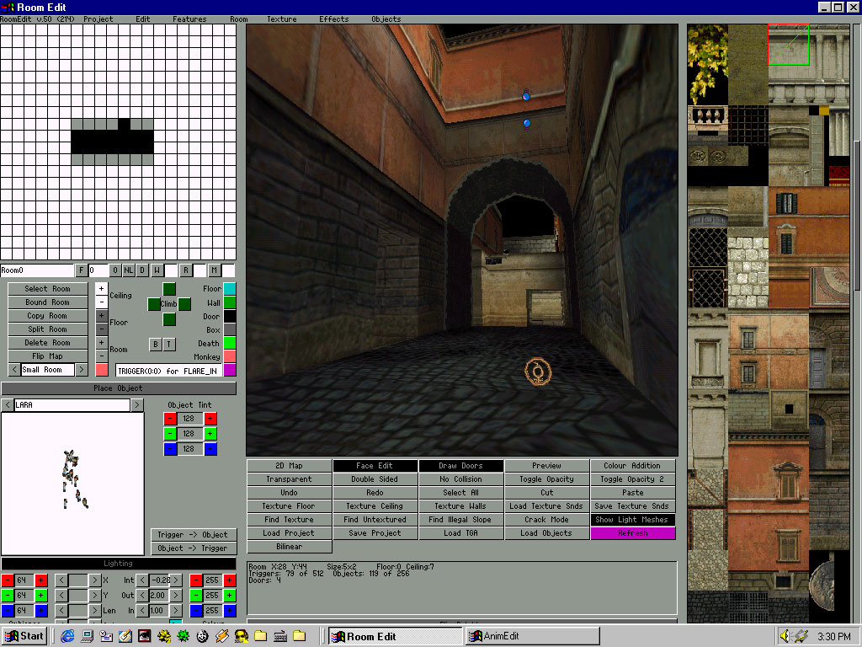Launch Internet Explorer from the taskbar
Image resolution: width=862 pixels, height=647 pixels.
(x=67, y=636)
